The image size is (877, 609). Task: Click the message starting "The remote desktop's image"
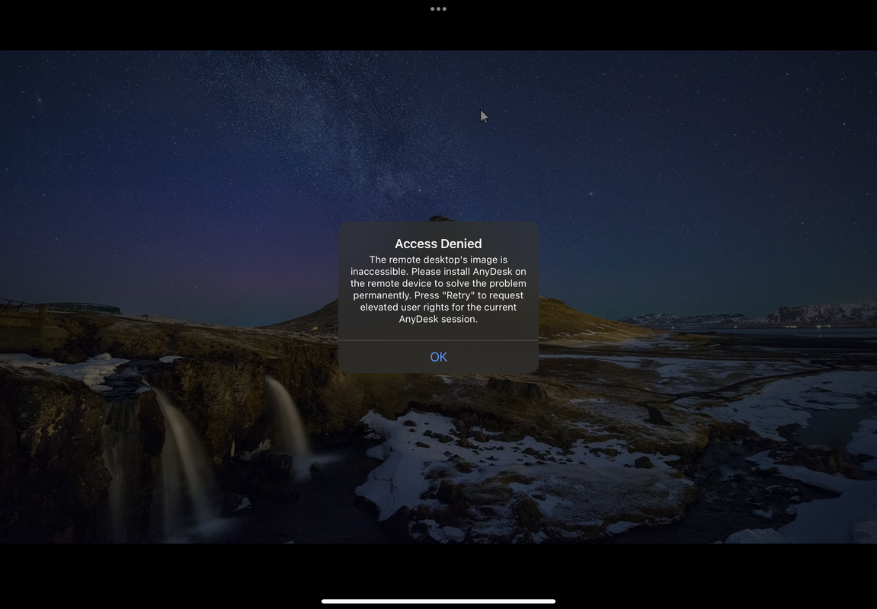(438, 289)
